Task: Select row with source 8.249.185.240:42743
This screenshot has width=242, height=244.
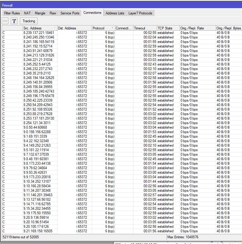Action: [122, 91]
